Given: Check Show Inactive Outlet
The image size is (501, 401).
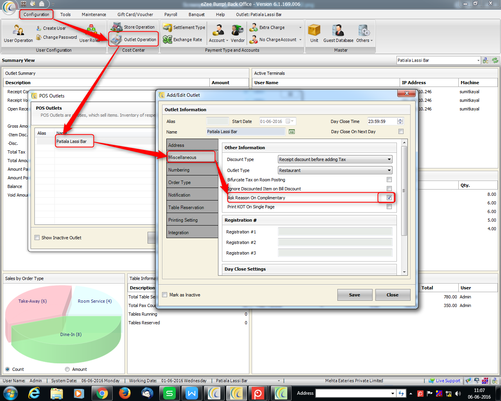Looking at the screenshot, I should [37, 238].
